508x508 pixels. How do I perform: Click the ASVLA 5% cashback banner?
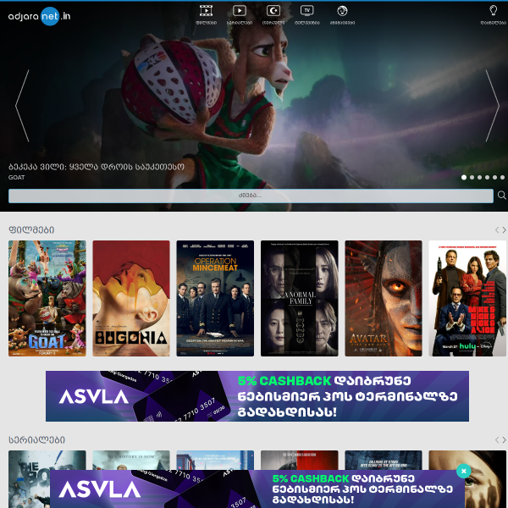[x=257, y=396]
